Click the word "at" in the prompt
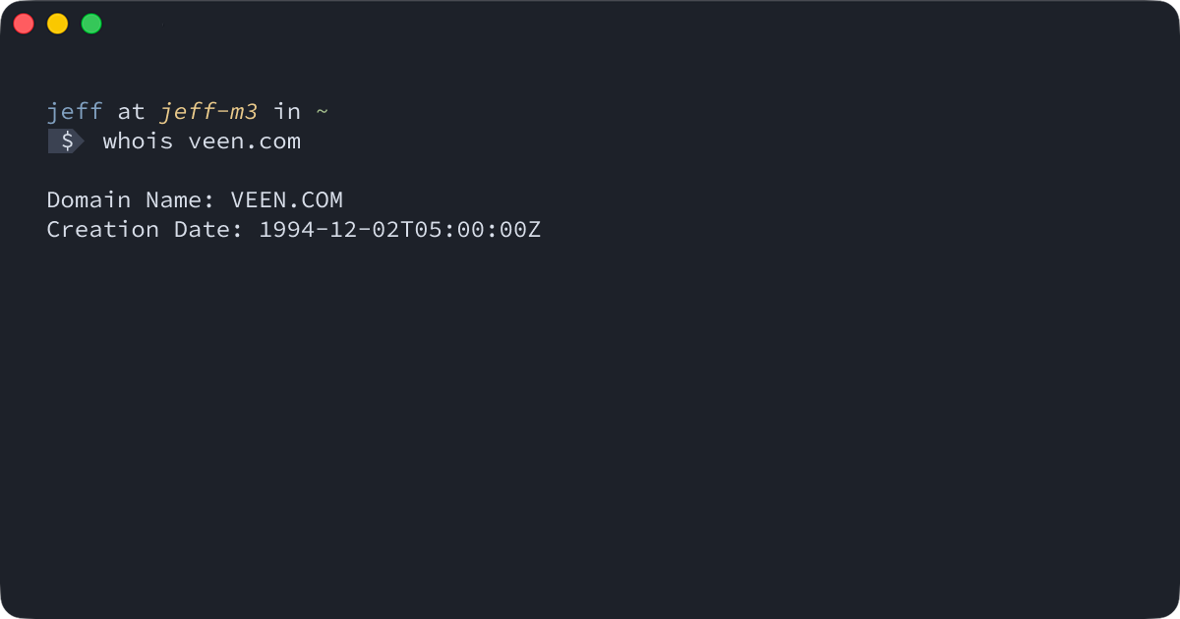This screenshot has width=1180, height=619. 131,112
